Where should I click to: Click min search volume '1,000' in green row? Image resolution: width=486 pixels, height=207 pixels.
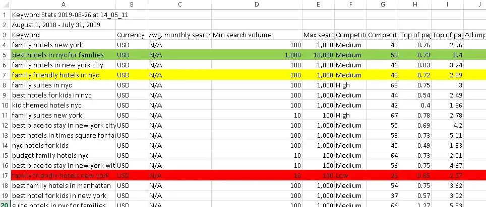257,55
